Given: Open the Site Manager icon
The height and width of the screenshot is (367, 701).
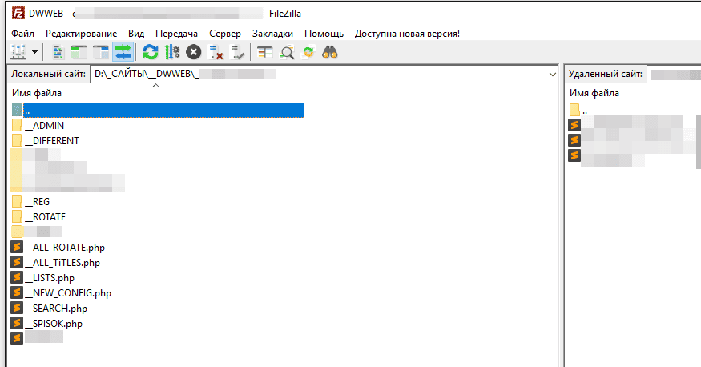Looking at the screenshot, I should (18, 52).
